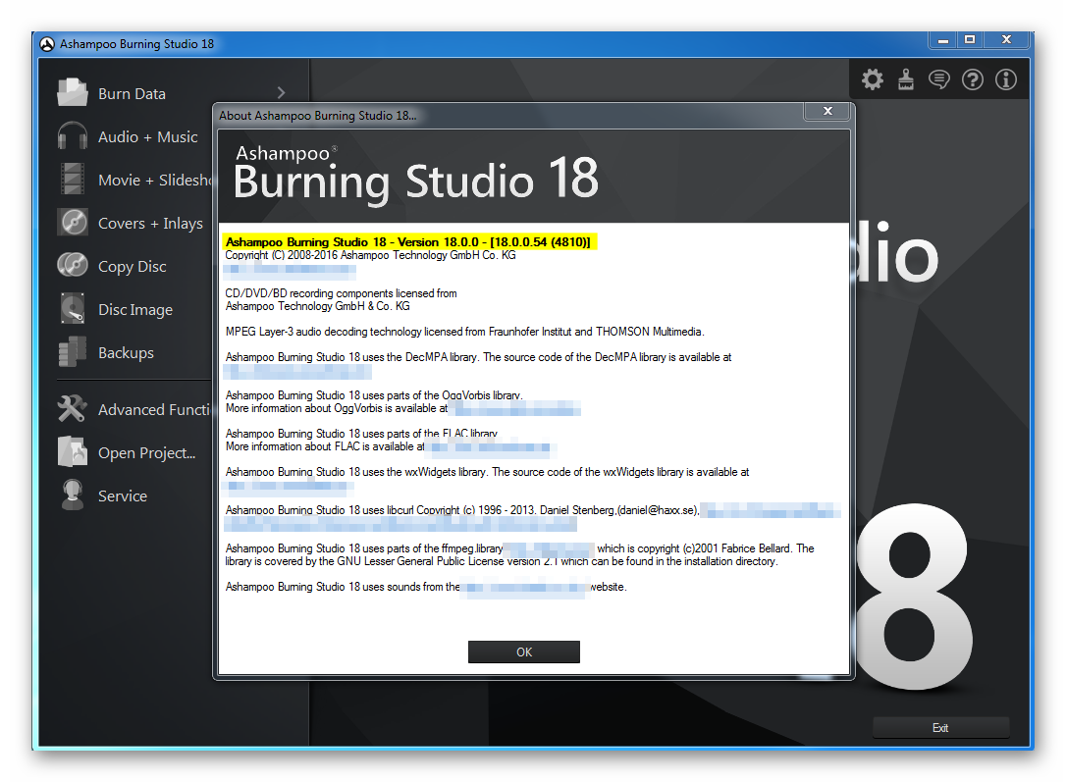Viewport: 1066px width, 782px height.
Task: Click the highlighted Version 18.0.0 line
Action: pyautogui.click(x=409, y=242)
